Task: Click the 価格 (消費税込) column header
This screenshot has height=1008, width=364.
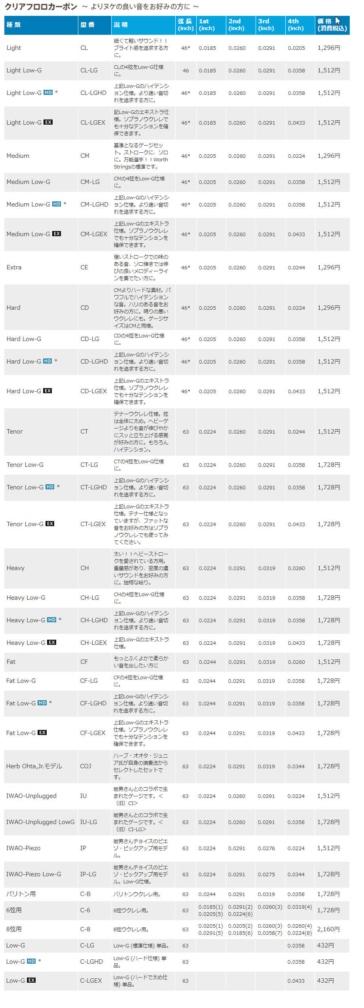Action: coord(332,25)
